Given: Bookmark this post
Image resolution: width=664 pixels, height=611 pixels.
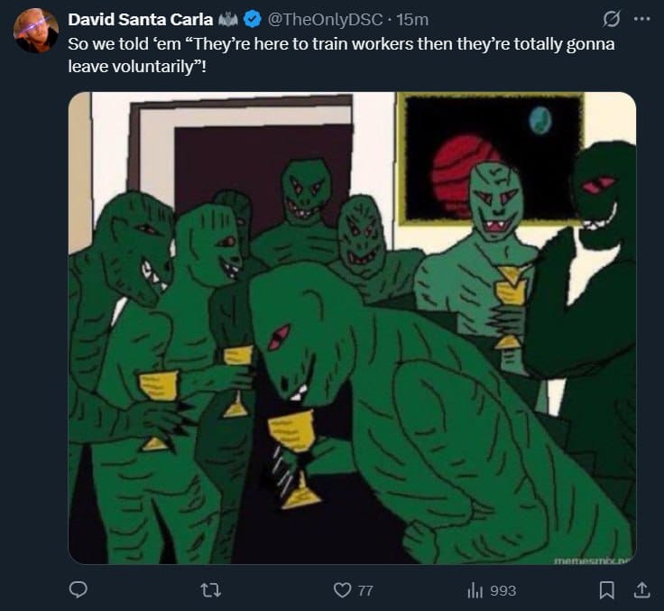Looking at the screenshot, I should click(607, 589).
